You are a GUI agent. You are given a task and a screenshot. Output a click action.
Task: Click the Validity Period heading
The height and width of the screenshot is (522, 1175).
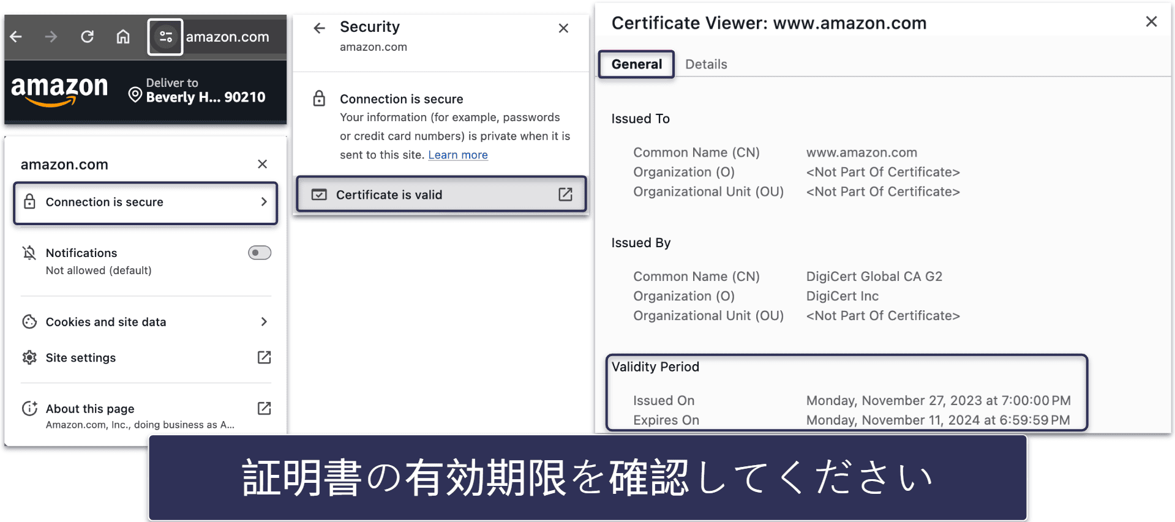(x=655, y=367)
